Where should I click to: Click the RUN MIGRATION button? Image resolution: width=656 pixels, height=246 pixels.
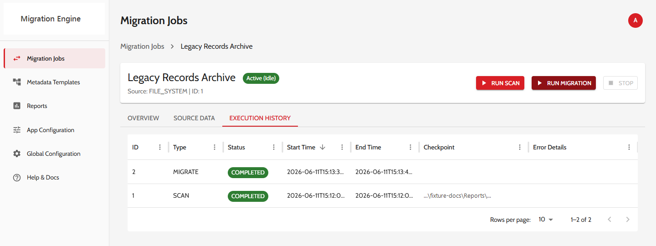point(564,83)
